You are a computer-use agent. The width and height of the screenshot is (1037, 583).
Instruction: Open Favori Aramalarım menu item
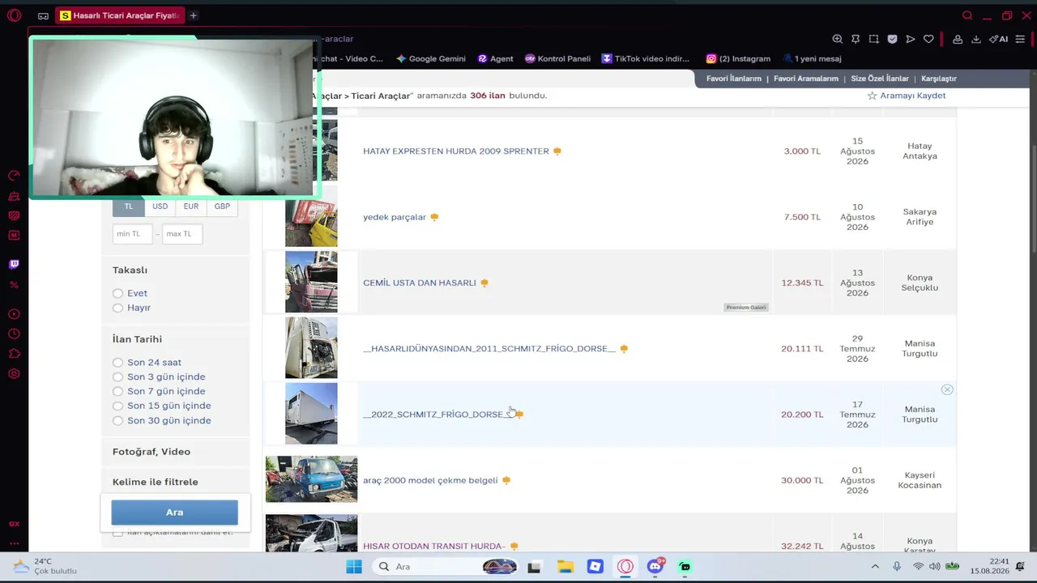coord(806,79)
